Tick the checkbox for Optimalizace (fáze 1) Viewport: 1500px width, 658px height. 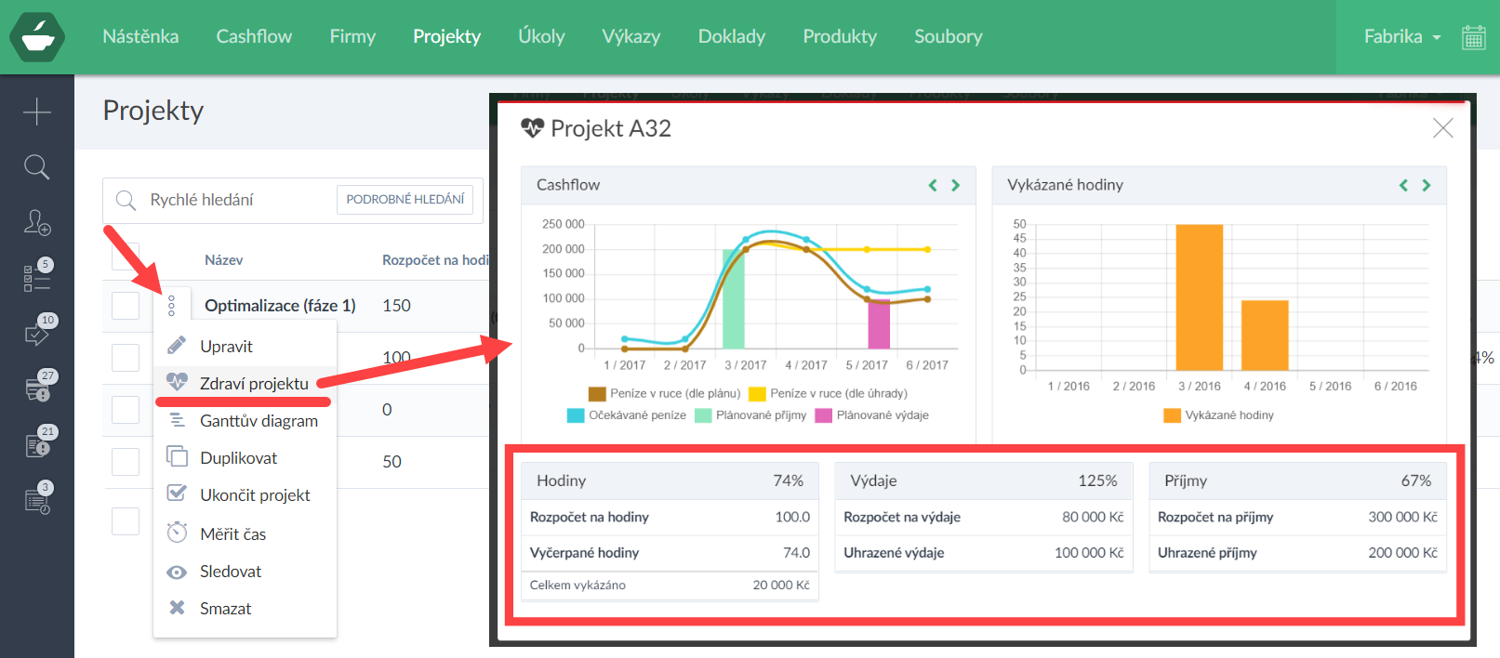[x=126, y=306]
